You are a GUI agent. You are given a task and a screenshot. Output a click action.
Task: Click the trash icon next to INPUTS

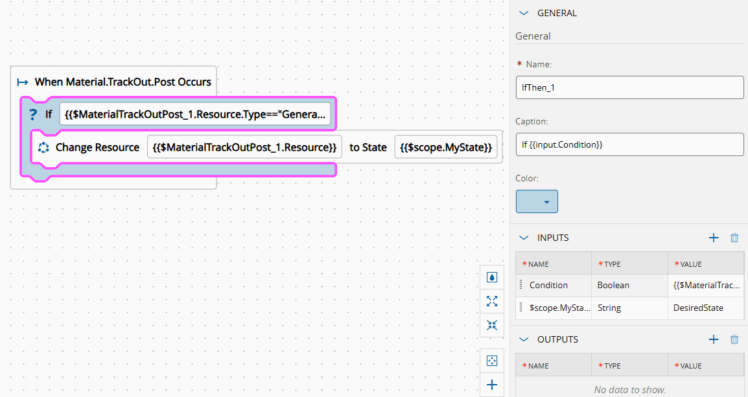(734, 238)
